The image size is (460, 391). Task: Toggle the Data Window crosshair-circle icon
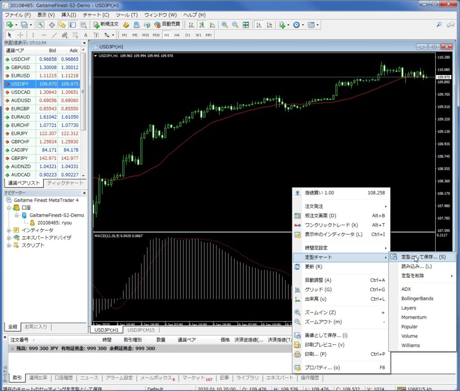click(52, 25)
